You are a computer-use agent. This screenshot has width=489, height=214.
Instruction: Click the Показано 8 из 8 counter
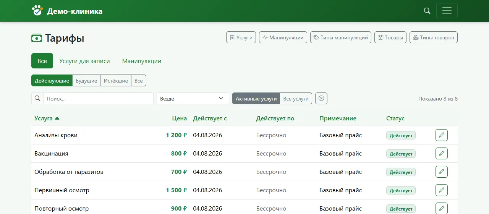point(438,99)
